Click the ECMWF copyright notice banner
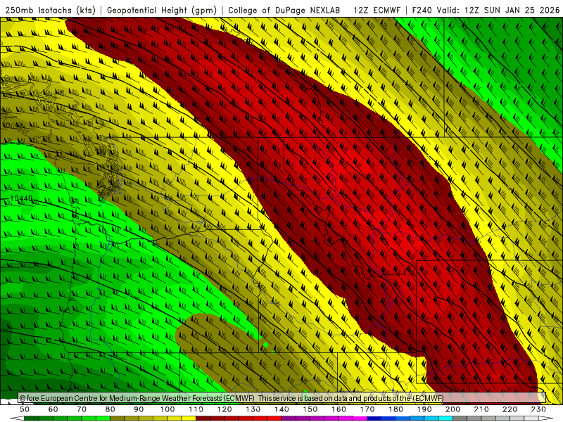 [x=282, y=397]
